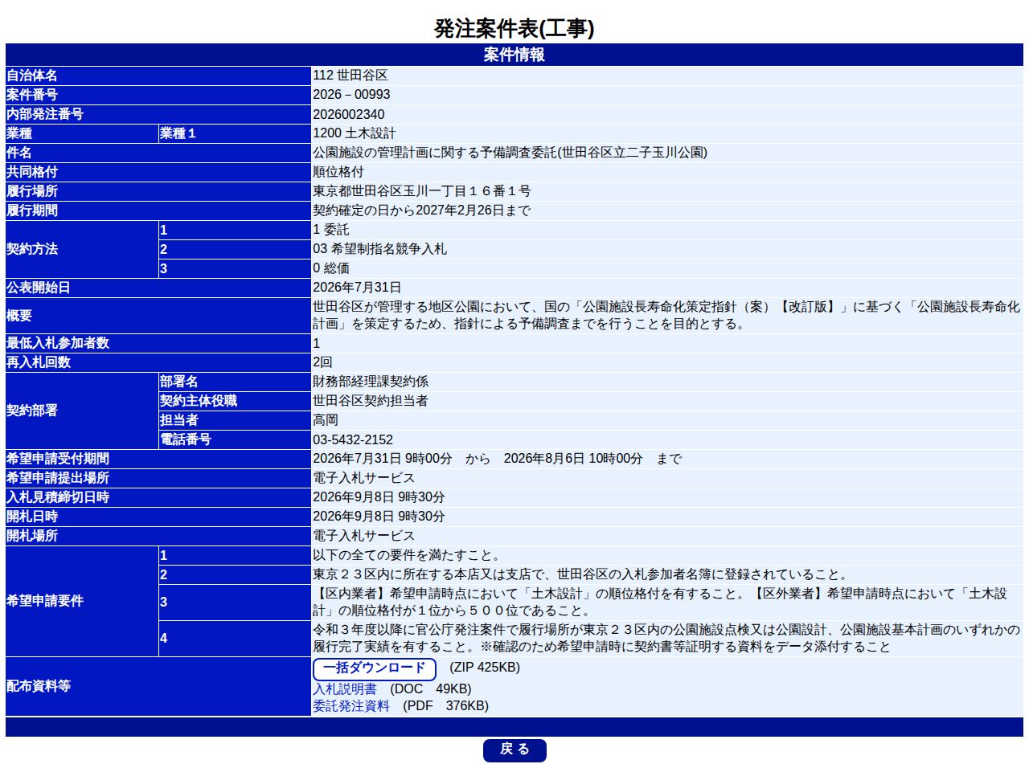Select case number 2026－00993
Image resolution: width=1029 pixels, height=764 pixels.
coord(351,95)
